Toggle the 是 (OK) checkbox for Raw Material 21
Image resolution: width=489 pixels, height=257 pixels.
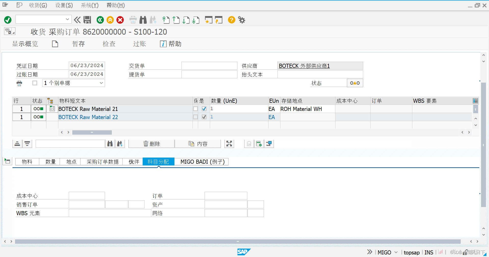point(204,109)
